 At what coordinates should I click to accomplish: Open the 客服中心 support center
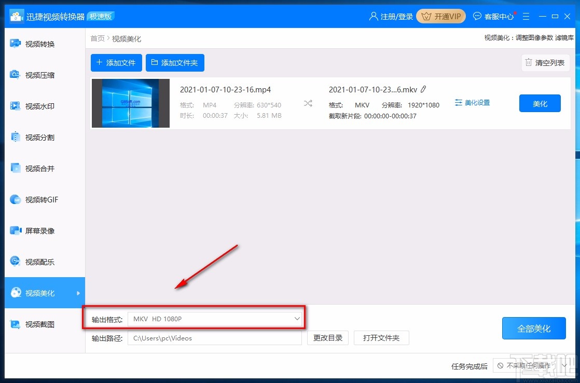click(493, 16)
